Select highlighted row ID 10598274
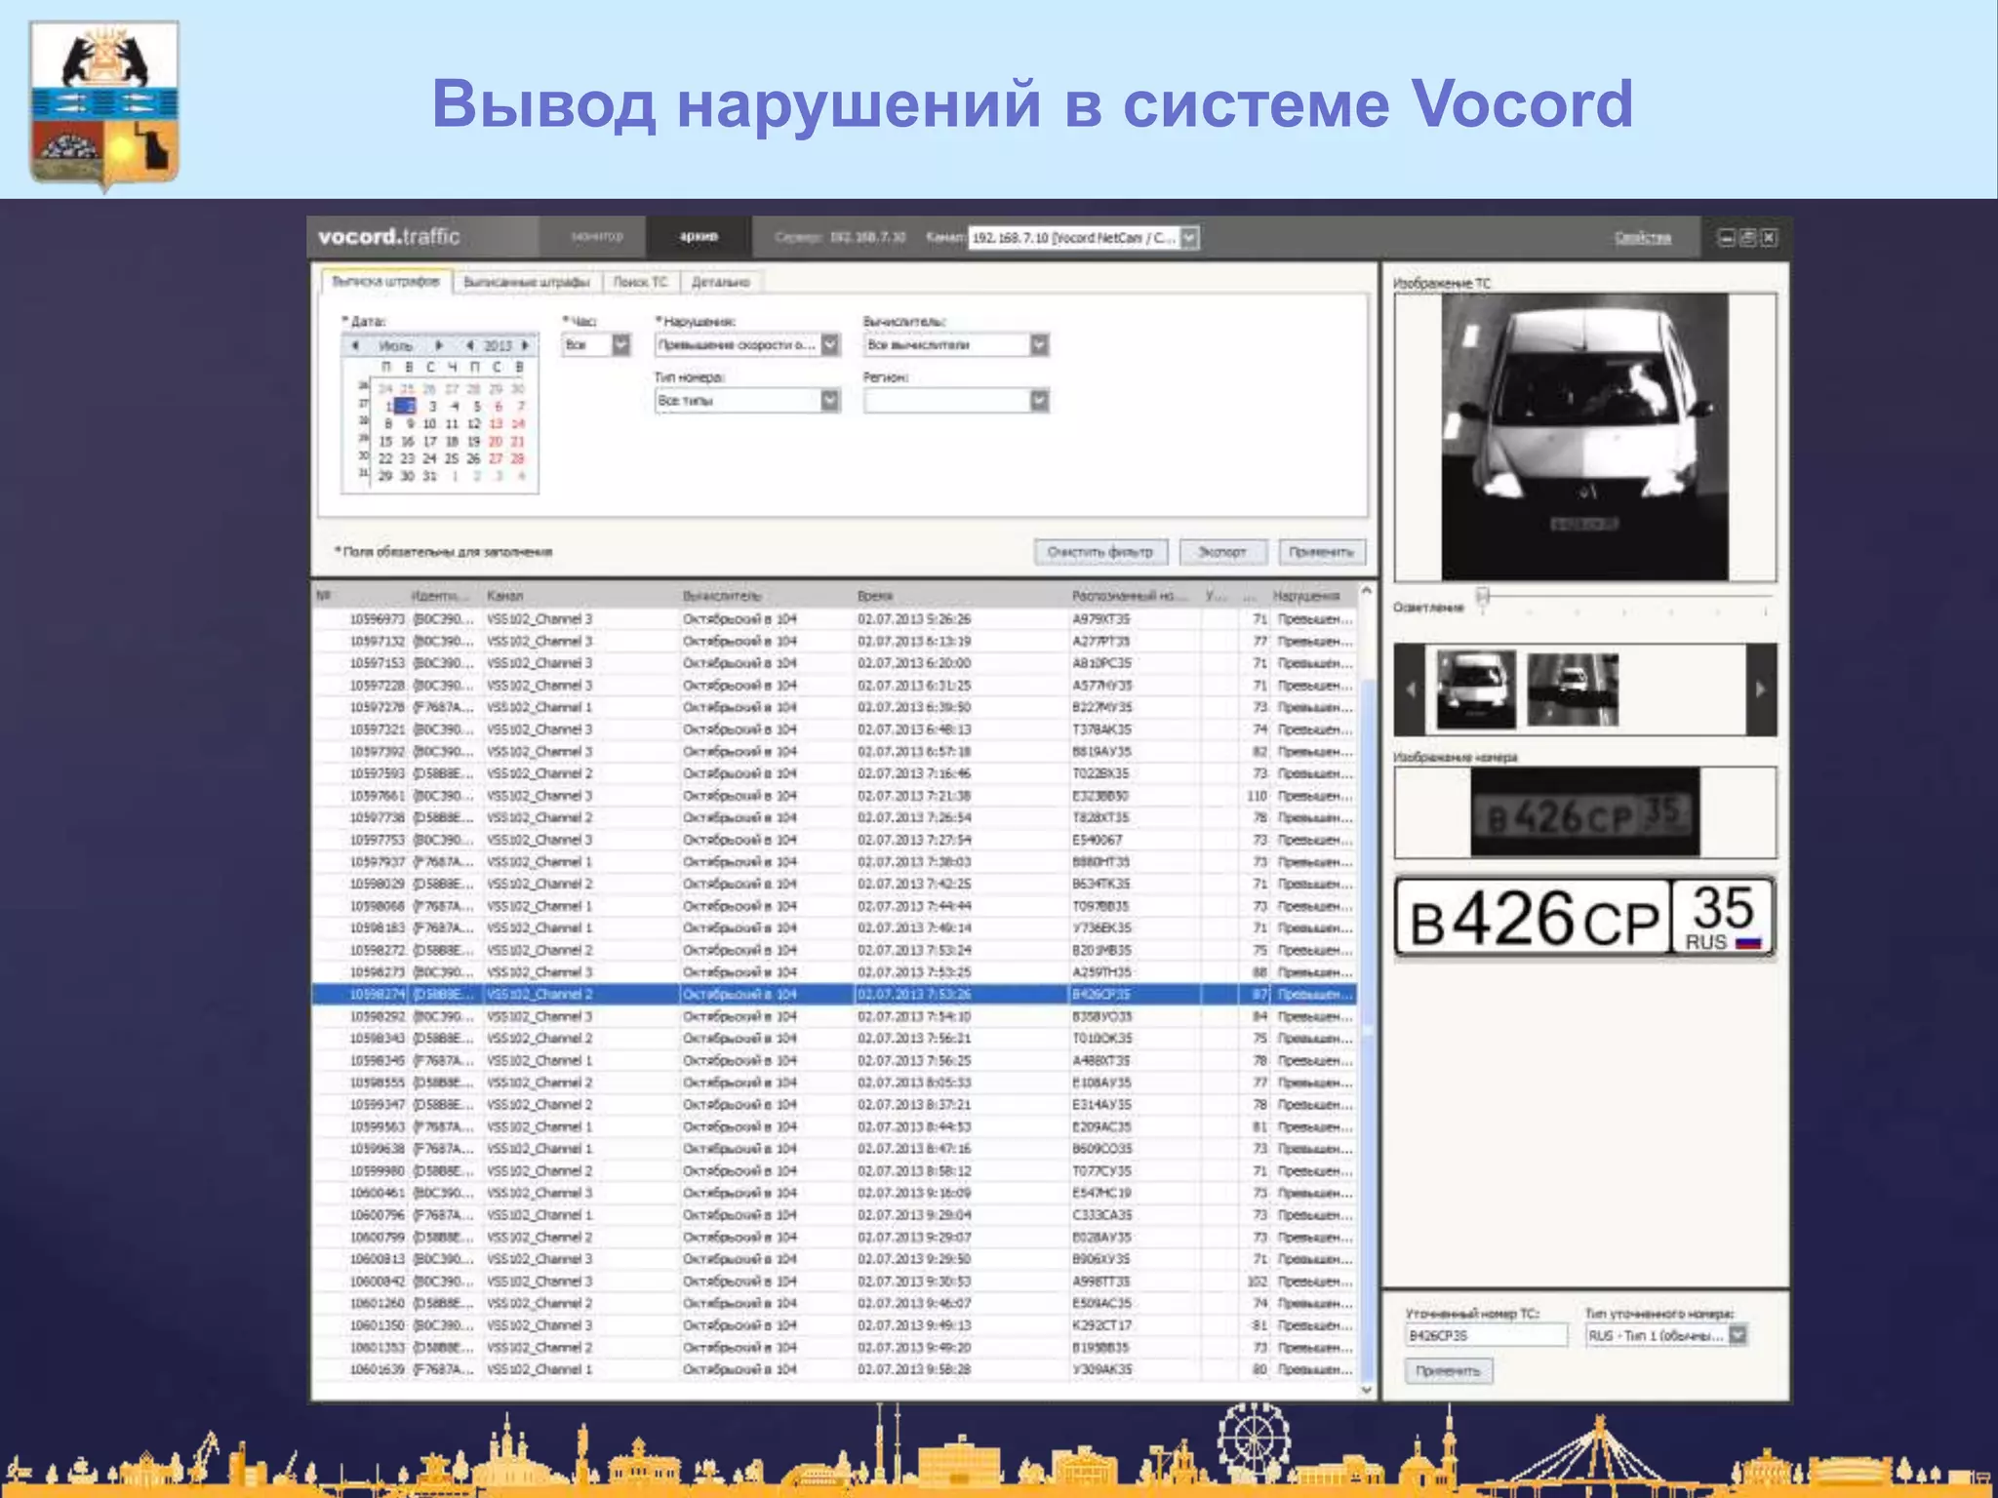 [x=834, y=995]
